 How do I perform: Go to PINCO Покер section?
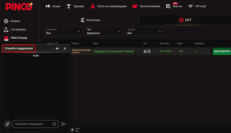(19, 38)
